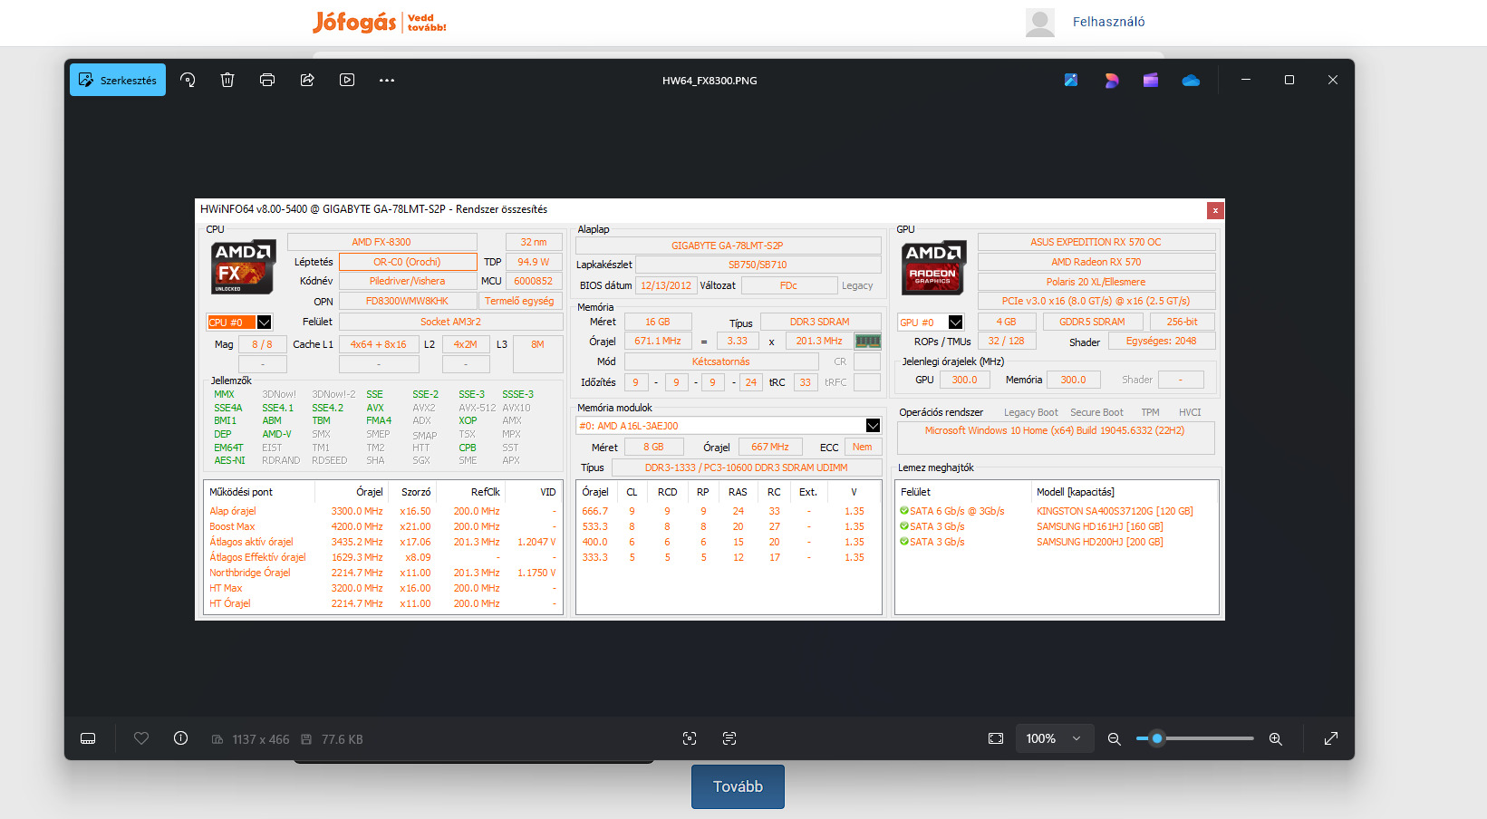Click the user avatar on Jófogás page
1487x819 pixels.
[x=1040, y=23]
